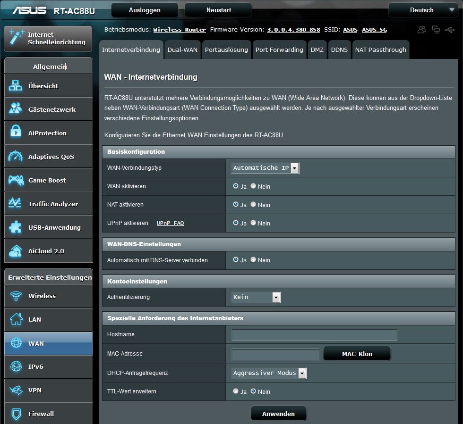The height and width of the screenshot is (424, 463).
Task: Select Nein for UPnP aktivieren
Action: coord(253,223)
